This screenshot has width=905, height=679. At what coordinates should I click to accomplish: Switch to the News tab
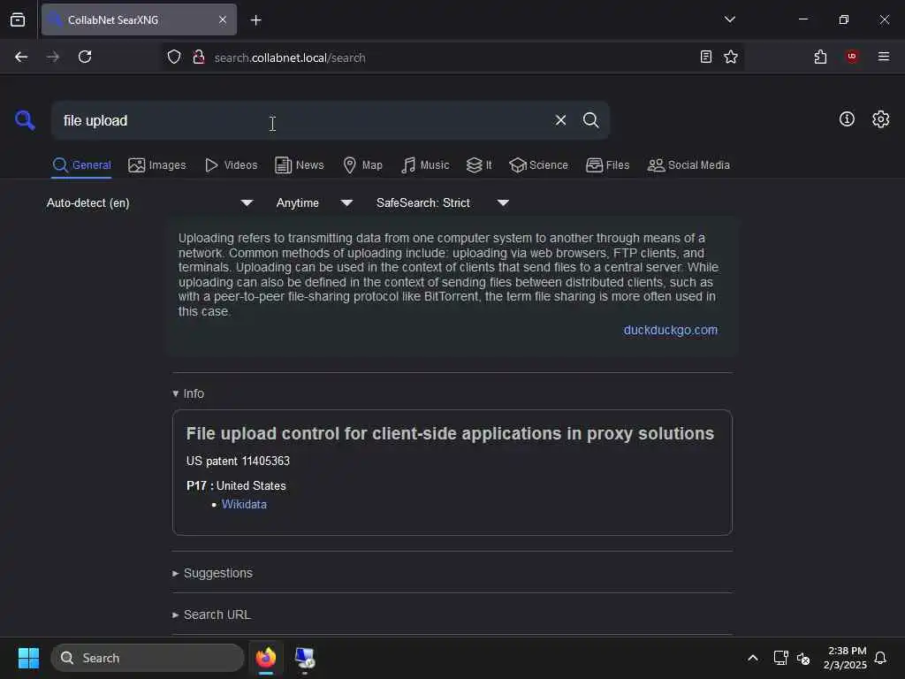point(300,165)
